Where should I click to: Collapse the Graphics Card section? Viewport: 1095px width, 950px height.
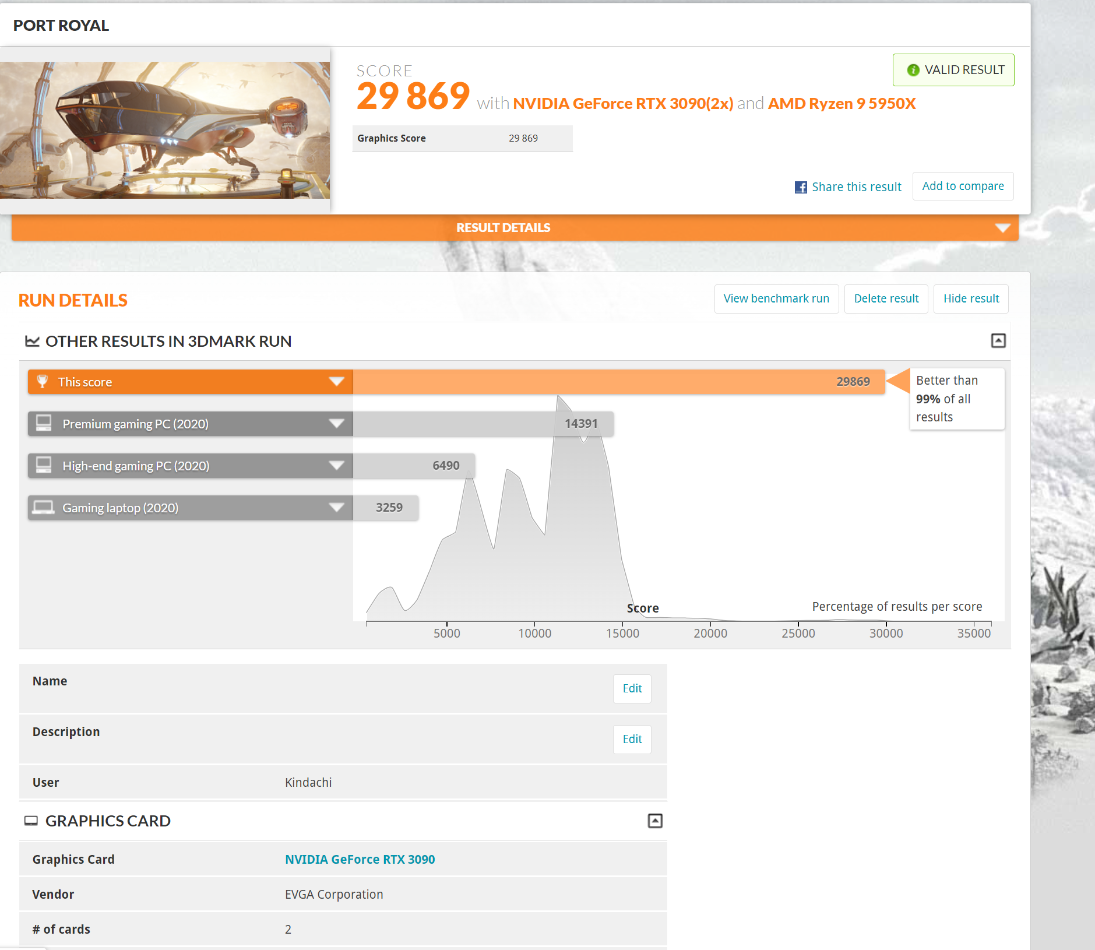[655, 821]
